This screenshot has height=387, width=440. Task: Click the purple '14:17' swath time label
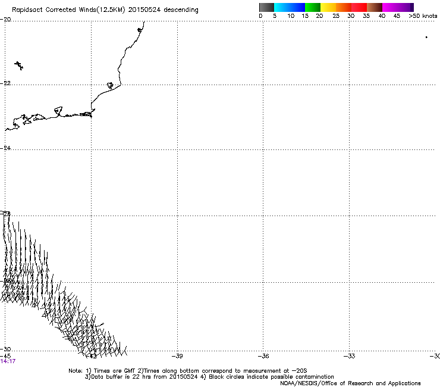coord(8,361)
